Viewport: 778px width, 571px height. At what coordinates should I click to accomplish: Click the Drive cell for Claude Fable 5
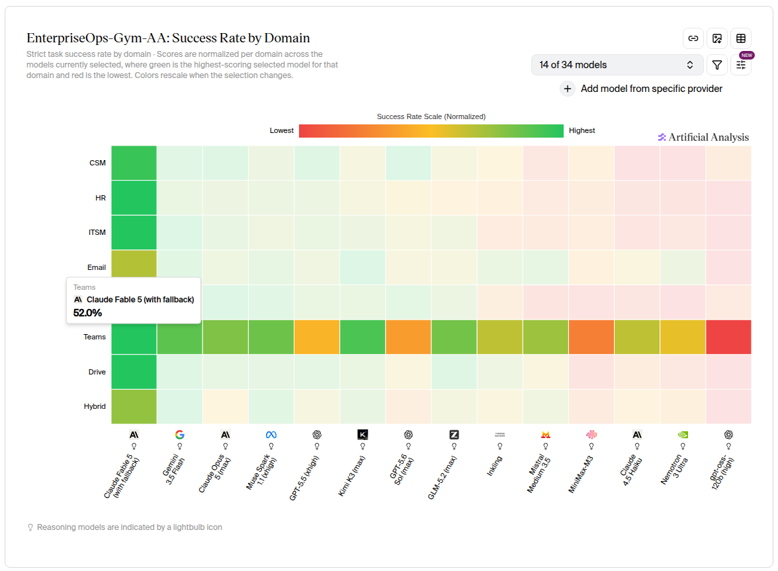(x=134, y=372)
